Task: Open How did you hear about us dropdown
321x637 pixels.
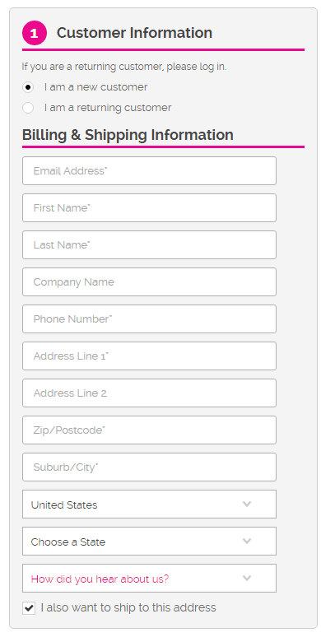Action: click(x=149, y=578)
